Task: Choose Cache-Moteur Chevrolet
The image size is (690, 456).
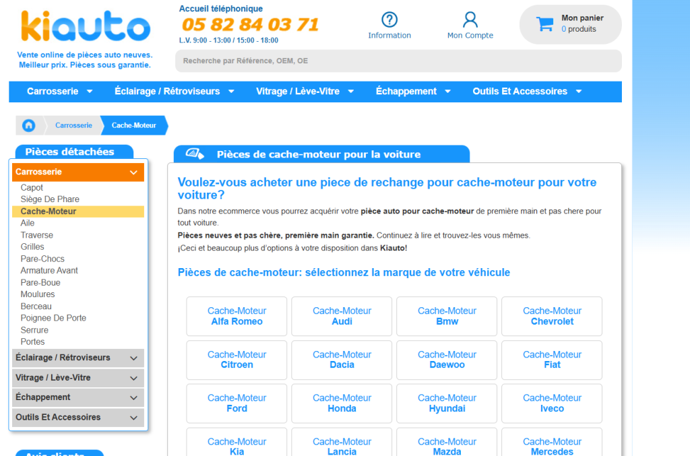Action: click(x=552, y=316)
